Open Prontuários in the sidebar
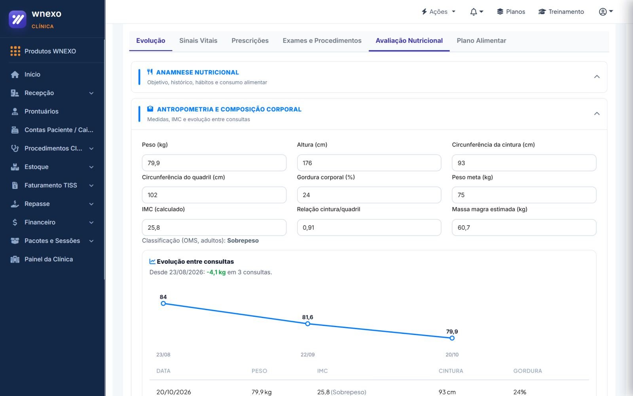 (x=42, y=111)
